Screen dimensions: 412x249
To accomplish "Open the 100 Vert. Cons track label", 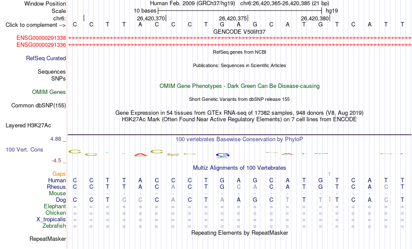I will (x=24, y=149).
